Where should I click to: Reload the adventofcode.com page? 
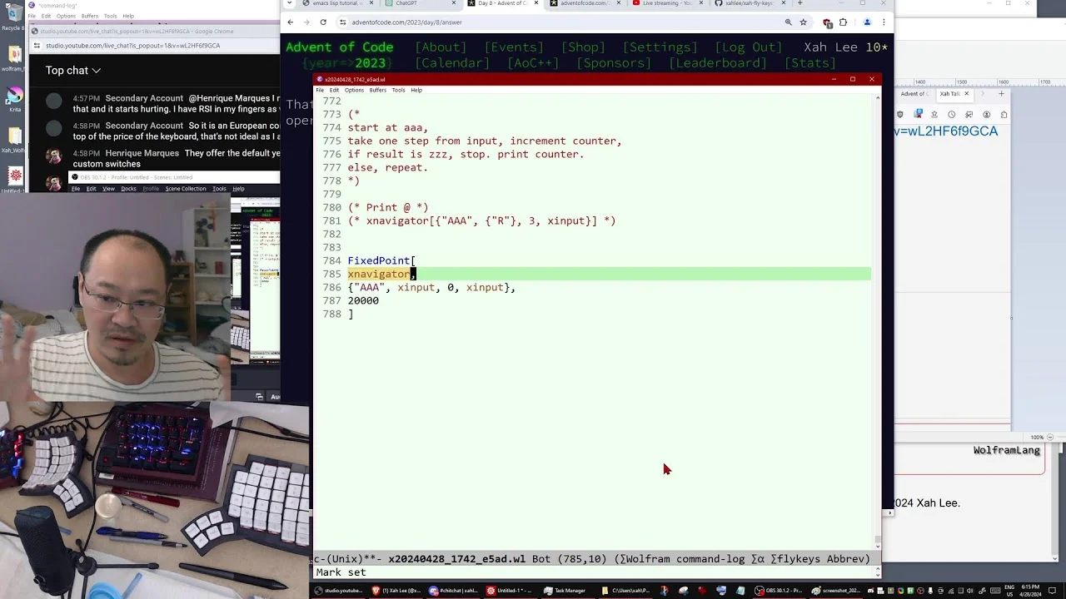tap(323, 22)
